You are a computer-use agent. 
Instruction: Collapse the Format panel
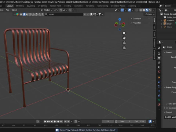168,52
